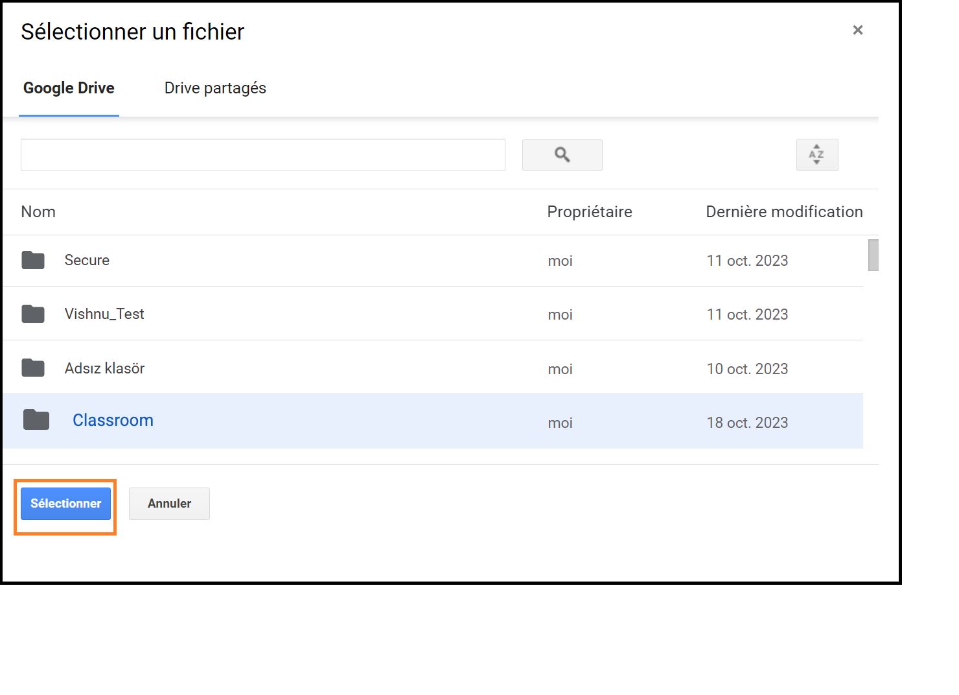Click the magnifying glass search button
Viewport: 959px width, 695px height.
coord(562,155)
